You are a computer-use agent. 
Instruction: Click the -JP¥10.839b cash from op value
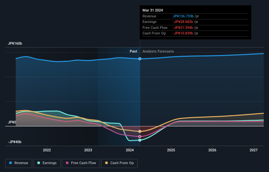tap(183, 33)
